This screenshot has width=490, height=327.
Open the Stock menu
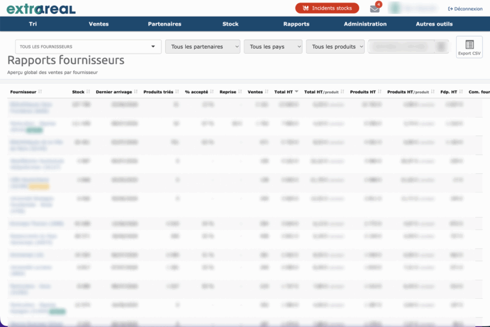click(x=230, y=24)
